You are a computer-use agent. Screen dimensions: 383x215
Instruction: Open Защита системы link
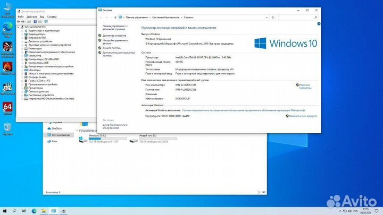[112, 48]
